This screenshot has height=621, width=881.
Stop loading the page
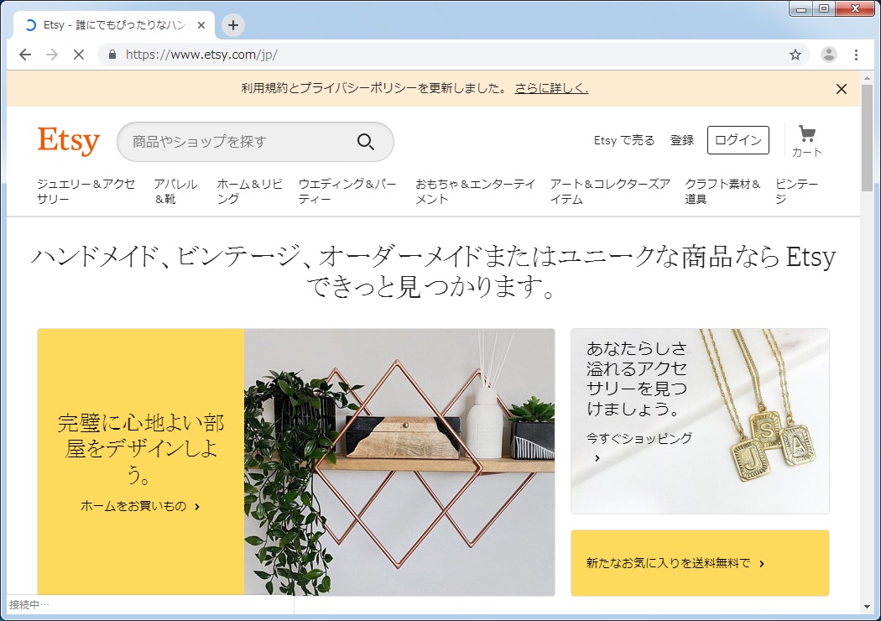point(78,55)
